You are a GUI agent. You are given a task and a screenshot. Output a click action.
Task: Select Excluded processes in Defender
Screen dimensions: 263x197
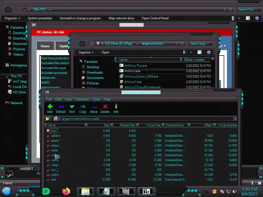point(54,73)
